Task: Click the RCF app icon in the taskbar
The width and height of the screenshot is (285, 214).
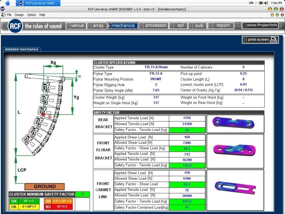Action: click(x=21, y=3)
